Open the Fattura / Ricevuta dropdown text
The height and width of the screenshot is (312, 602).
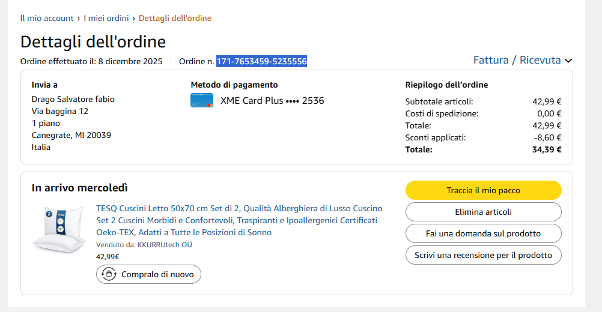click(x=517, y=60)
